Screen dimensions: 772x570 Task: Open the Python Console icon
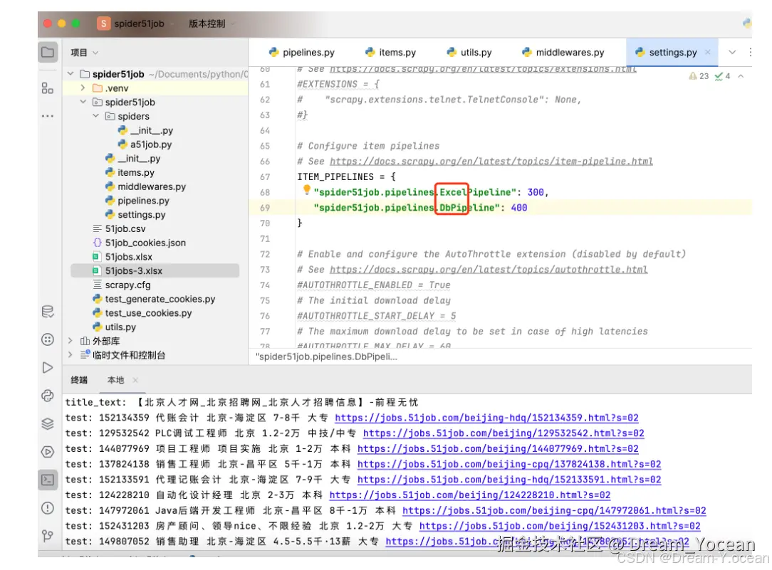tap(48, 396)
